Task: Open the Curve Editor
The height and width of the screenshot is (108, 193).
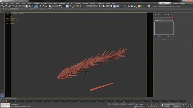Action: tap(118, 6)
